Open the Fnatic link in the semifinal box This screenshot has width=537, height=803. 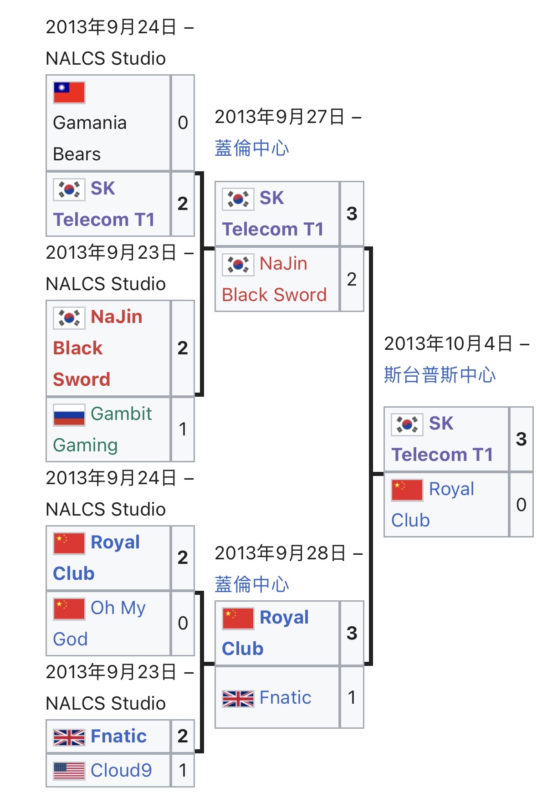(x=285, y=698)
